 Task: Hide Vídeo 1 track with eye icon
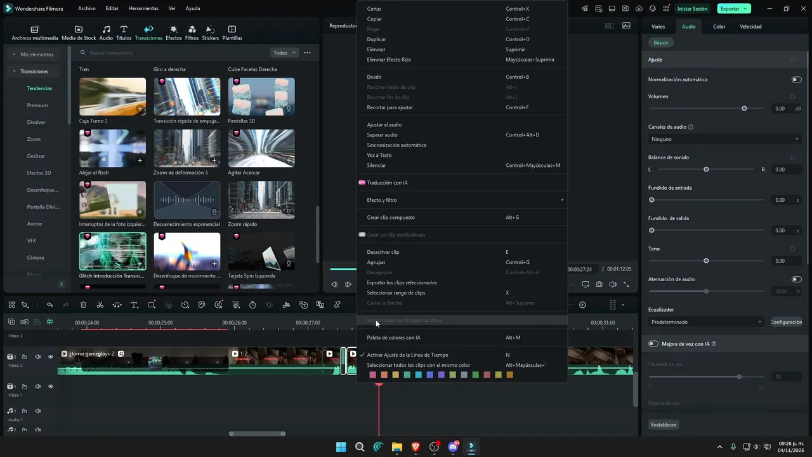(x=51, y=386)
